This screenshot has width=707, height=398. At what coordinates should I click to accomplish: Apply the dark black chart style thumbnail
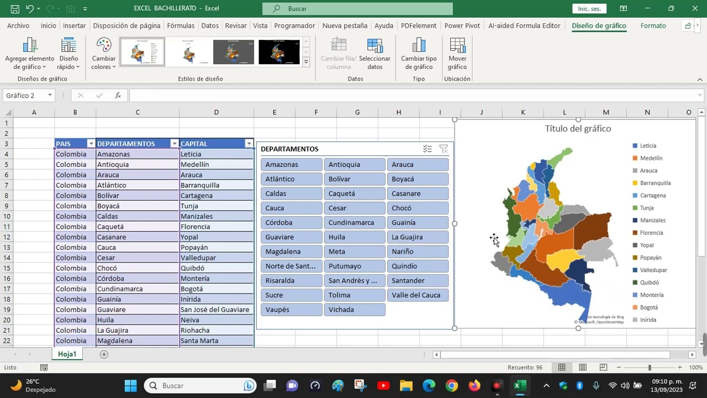point(279,52)
